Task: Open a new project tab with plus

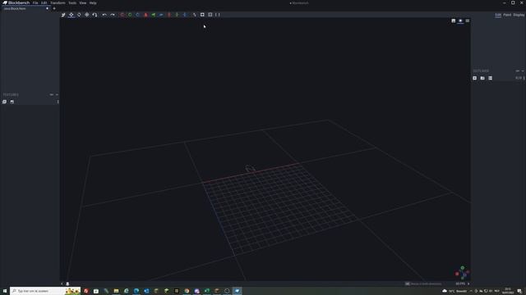Action: (x=54, y=8)
